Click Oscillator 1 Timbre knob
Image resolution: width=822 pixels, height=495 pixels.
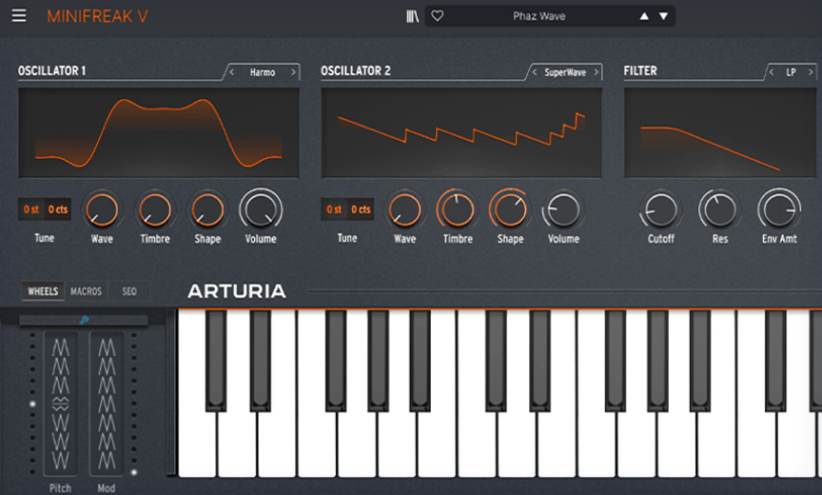click(x=155, y=209)
